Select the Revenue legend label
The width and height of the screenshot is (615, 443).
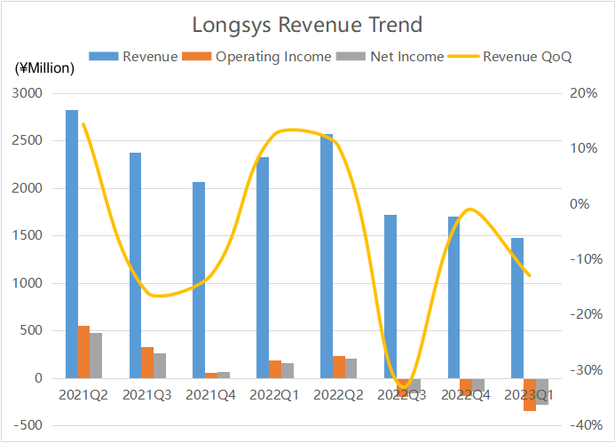150,57
